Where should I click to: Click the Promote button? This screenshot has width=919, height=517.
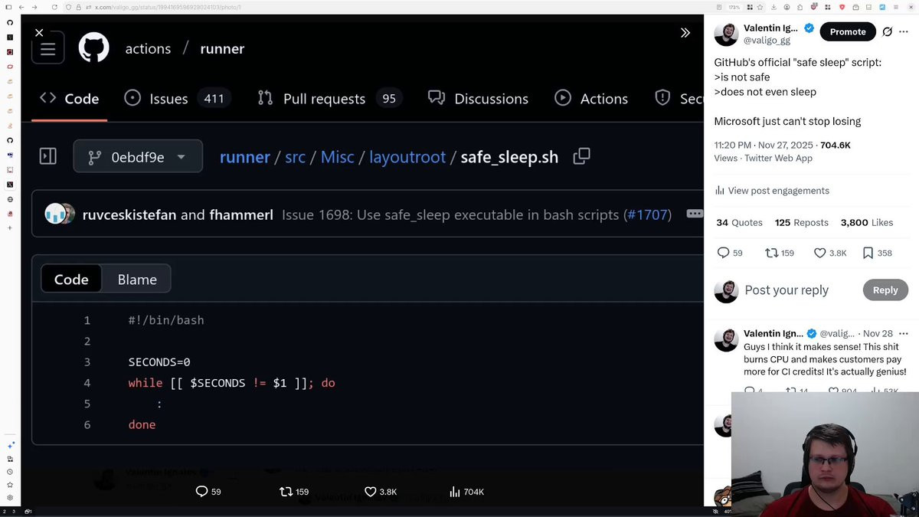tap(848, 31)
